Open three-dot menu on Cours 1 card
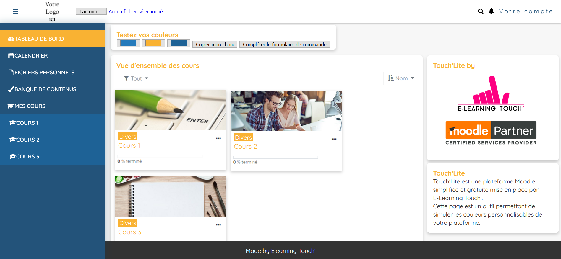 [218, 138]
